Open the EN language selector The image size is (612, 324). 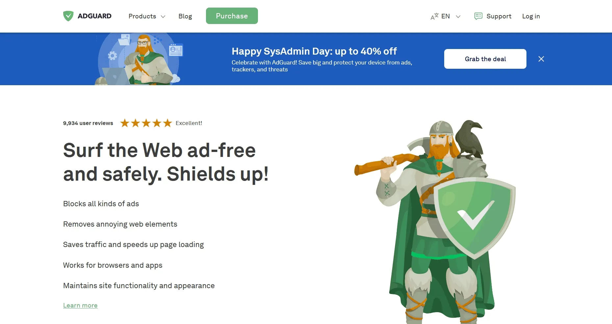pyautogui.click(x=445, y=16)
